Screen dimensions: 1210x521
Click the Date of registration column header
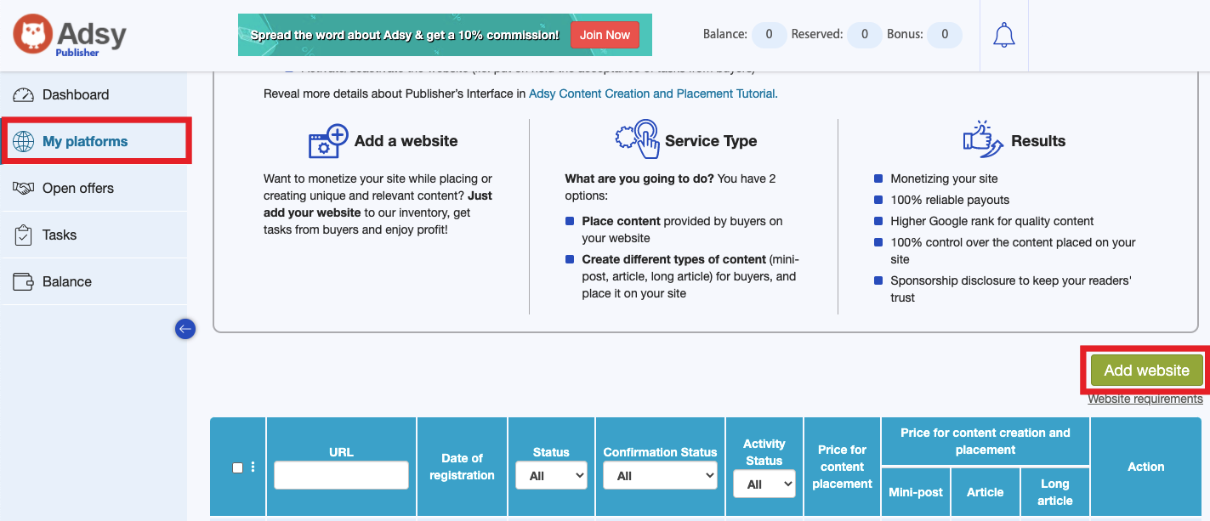tap(462, 467)
